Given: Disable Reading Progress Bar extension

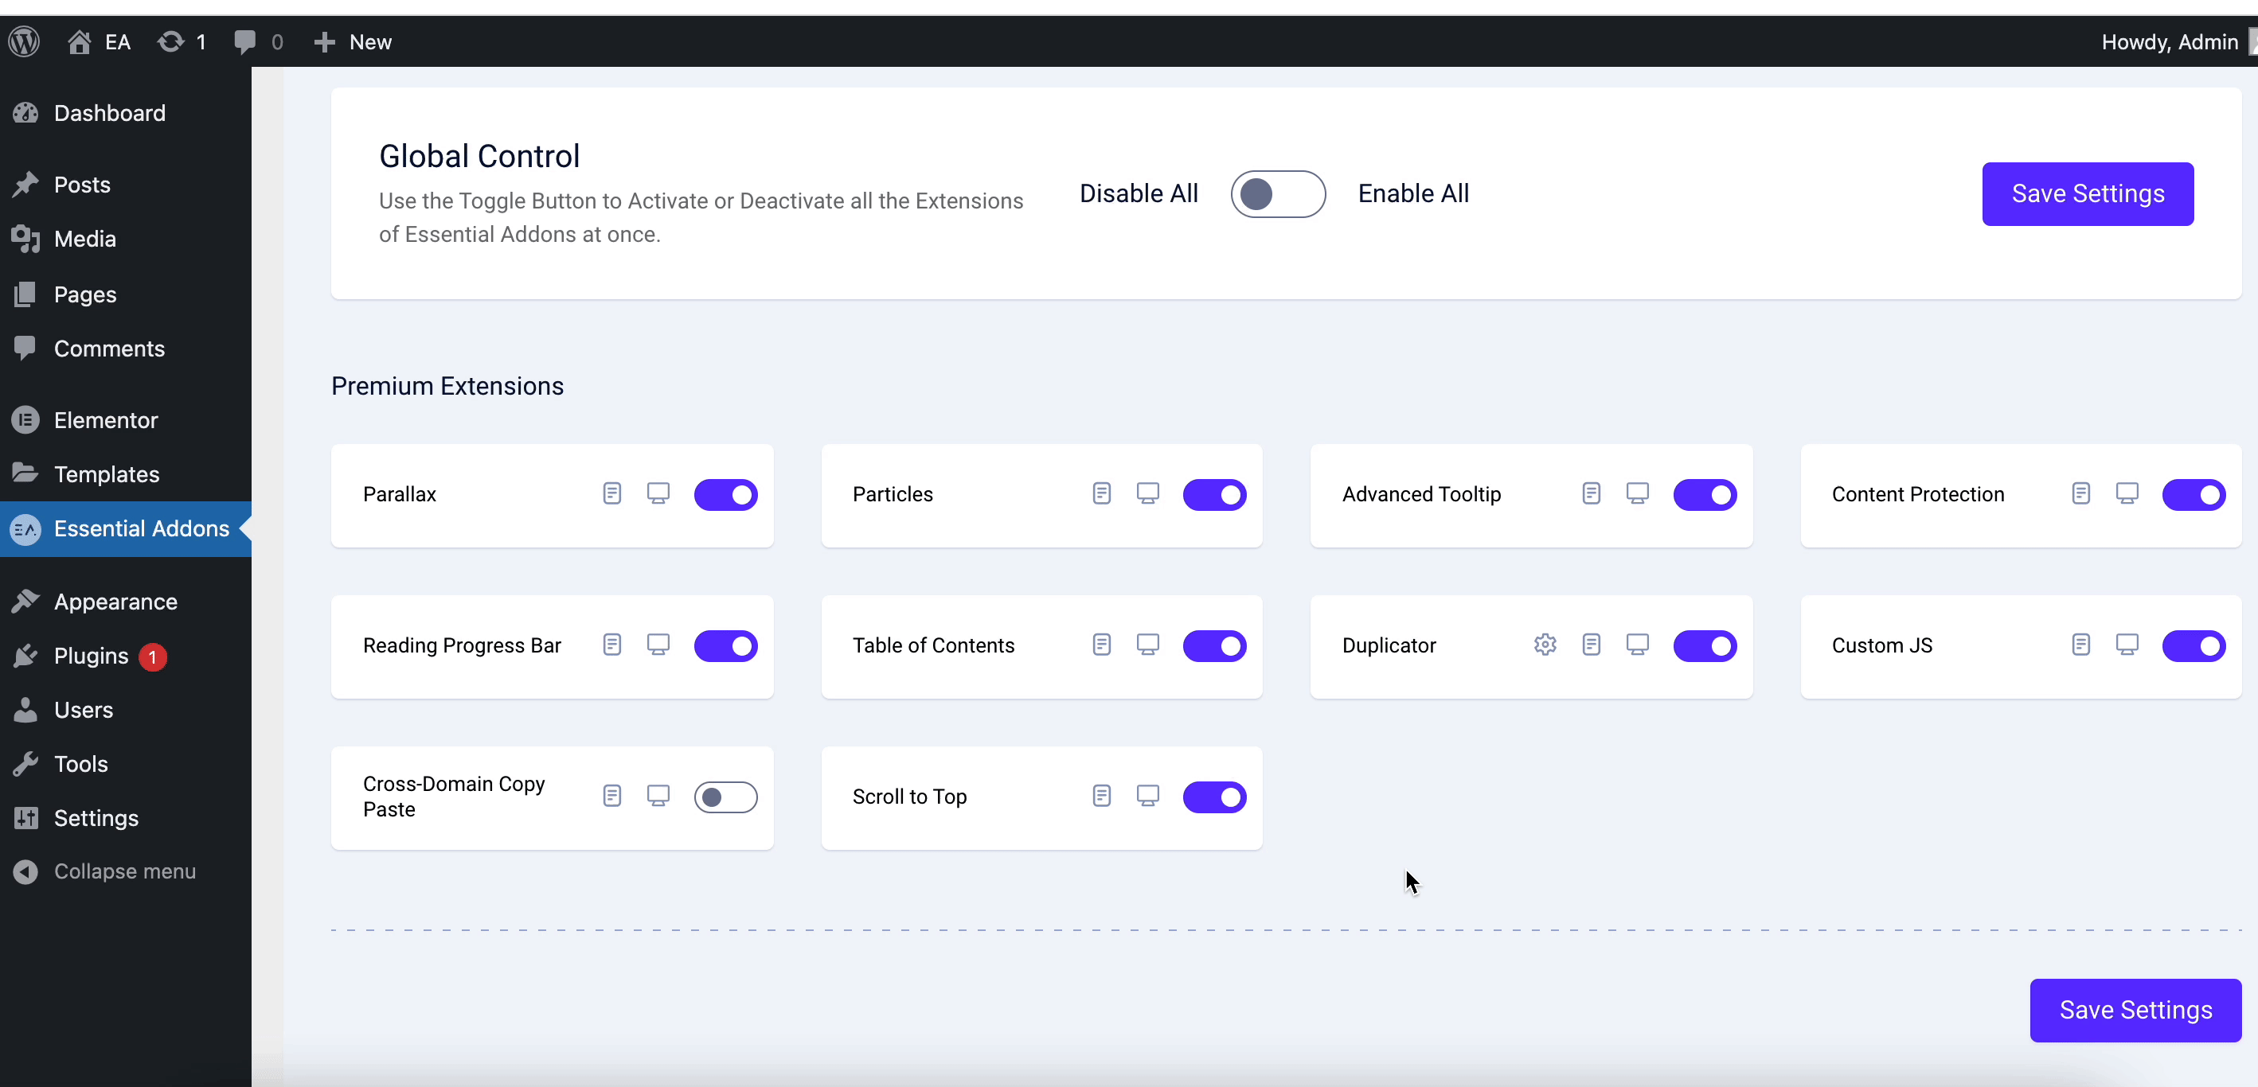Looking at the screenshot, I should point(725,645).
